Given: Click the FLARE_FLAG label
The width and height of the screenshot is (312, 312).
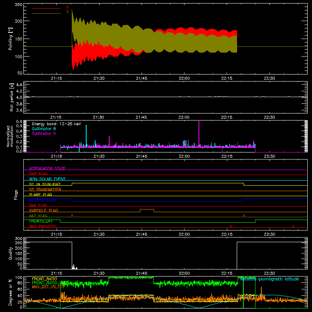Looking at the screenshot, I should click(41, 195).
